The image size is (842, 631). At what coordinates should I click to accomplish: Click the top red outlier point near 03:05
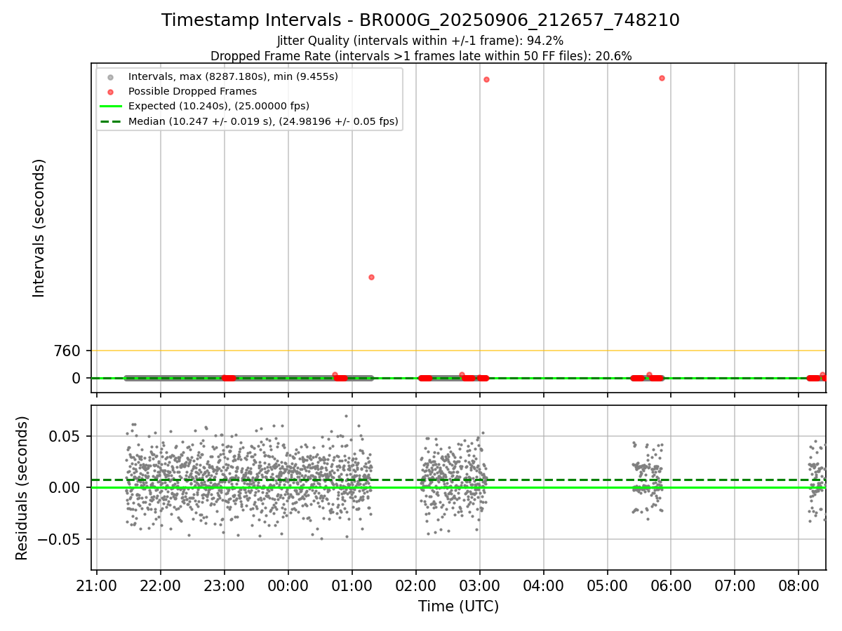486,79
